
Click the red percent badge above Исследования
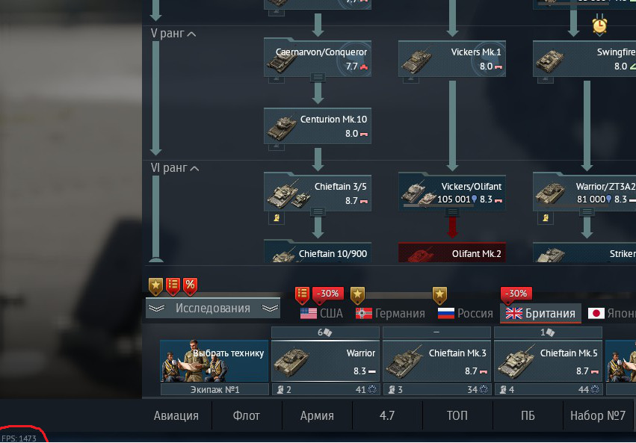point(191,286)
